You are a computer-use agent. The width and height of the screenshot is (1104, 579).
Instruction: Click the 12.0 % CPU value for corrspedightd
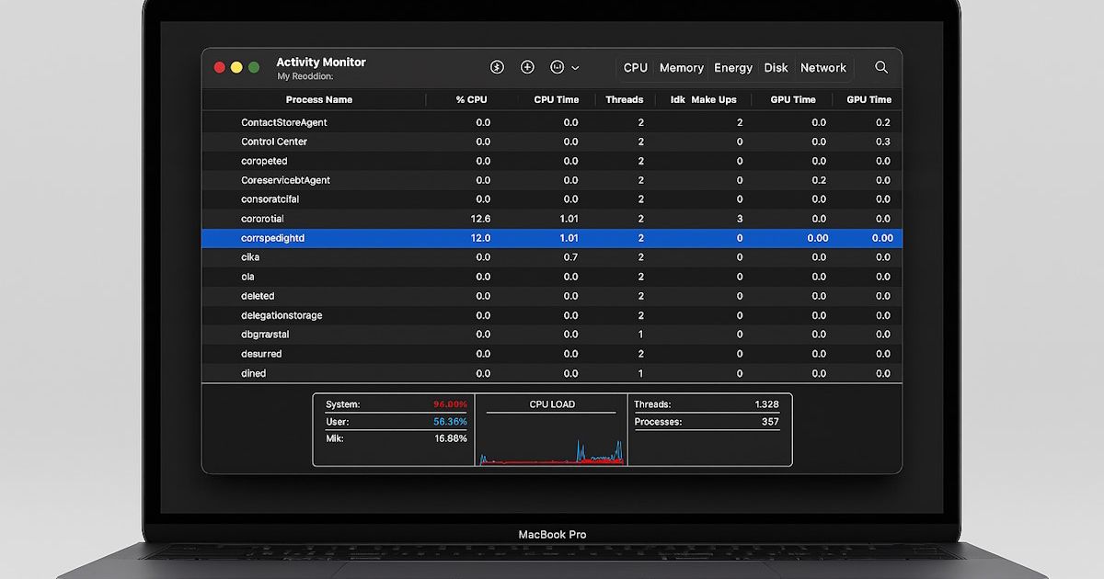tap(480, 238)
